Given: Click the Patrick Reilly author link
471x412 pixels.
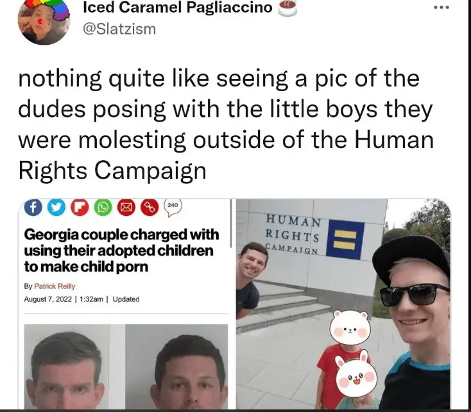Looking at the screenshot, I should click(55, 286).
